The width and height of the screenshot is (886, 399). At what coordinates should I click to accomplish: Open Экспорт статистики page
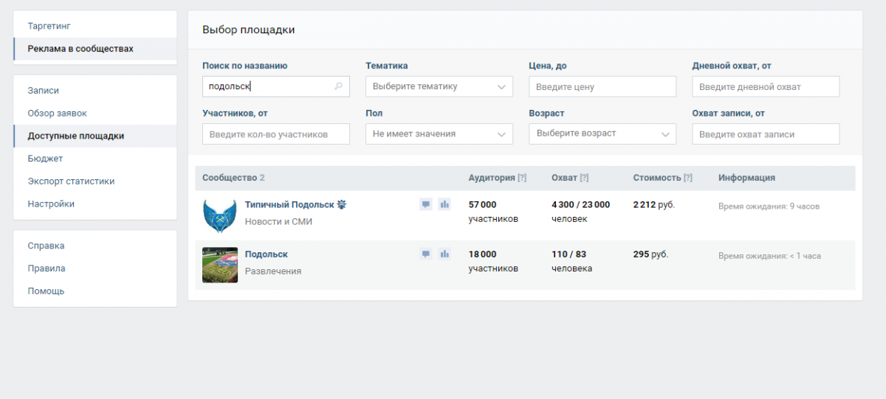pos(71,181)
